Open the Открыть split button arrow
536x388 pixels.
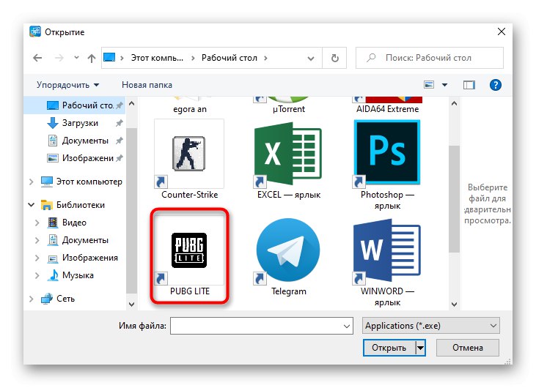[420, 348]
